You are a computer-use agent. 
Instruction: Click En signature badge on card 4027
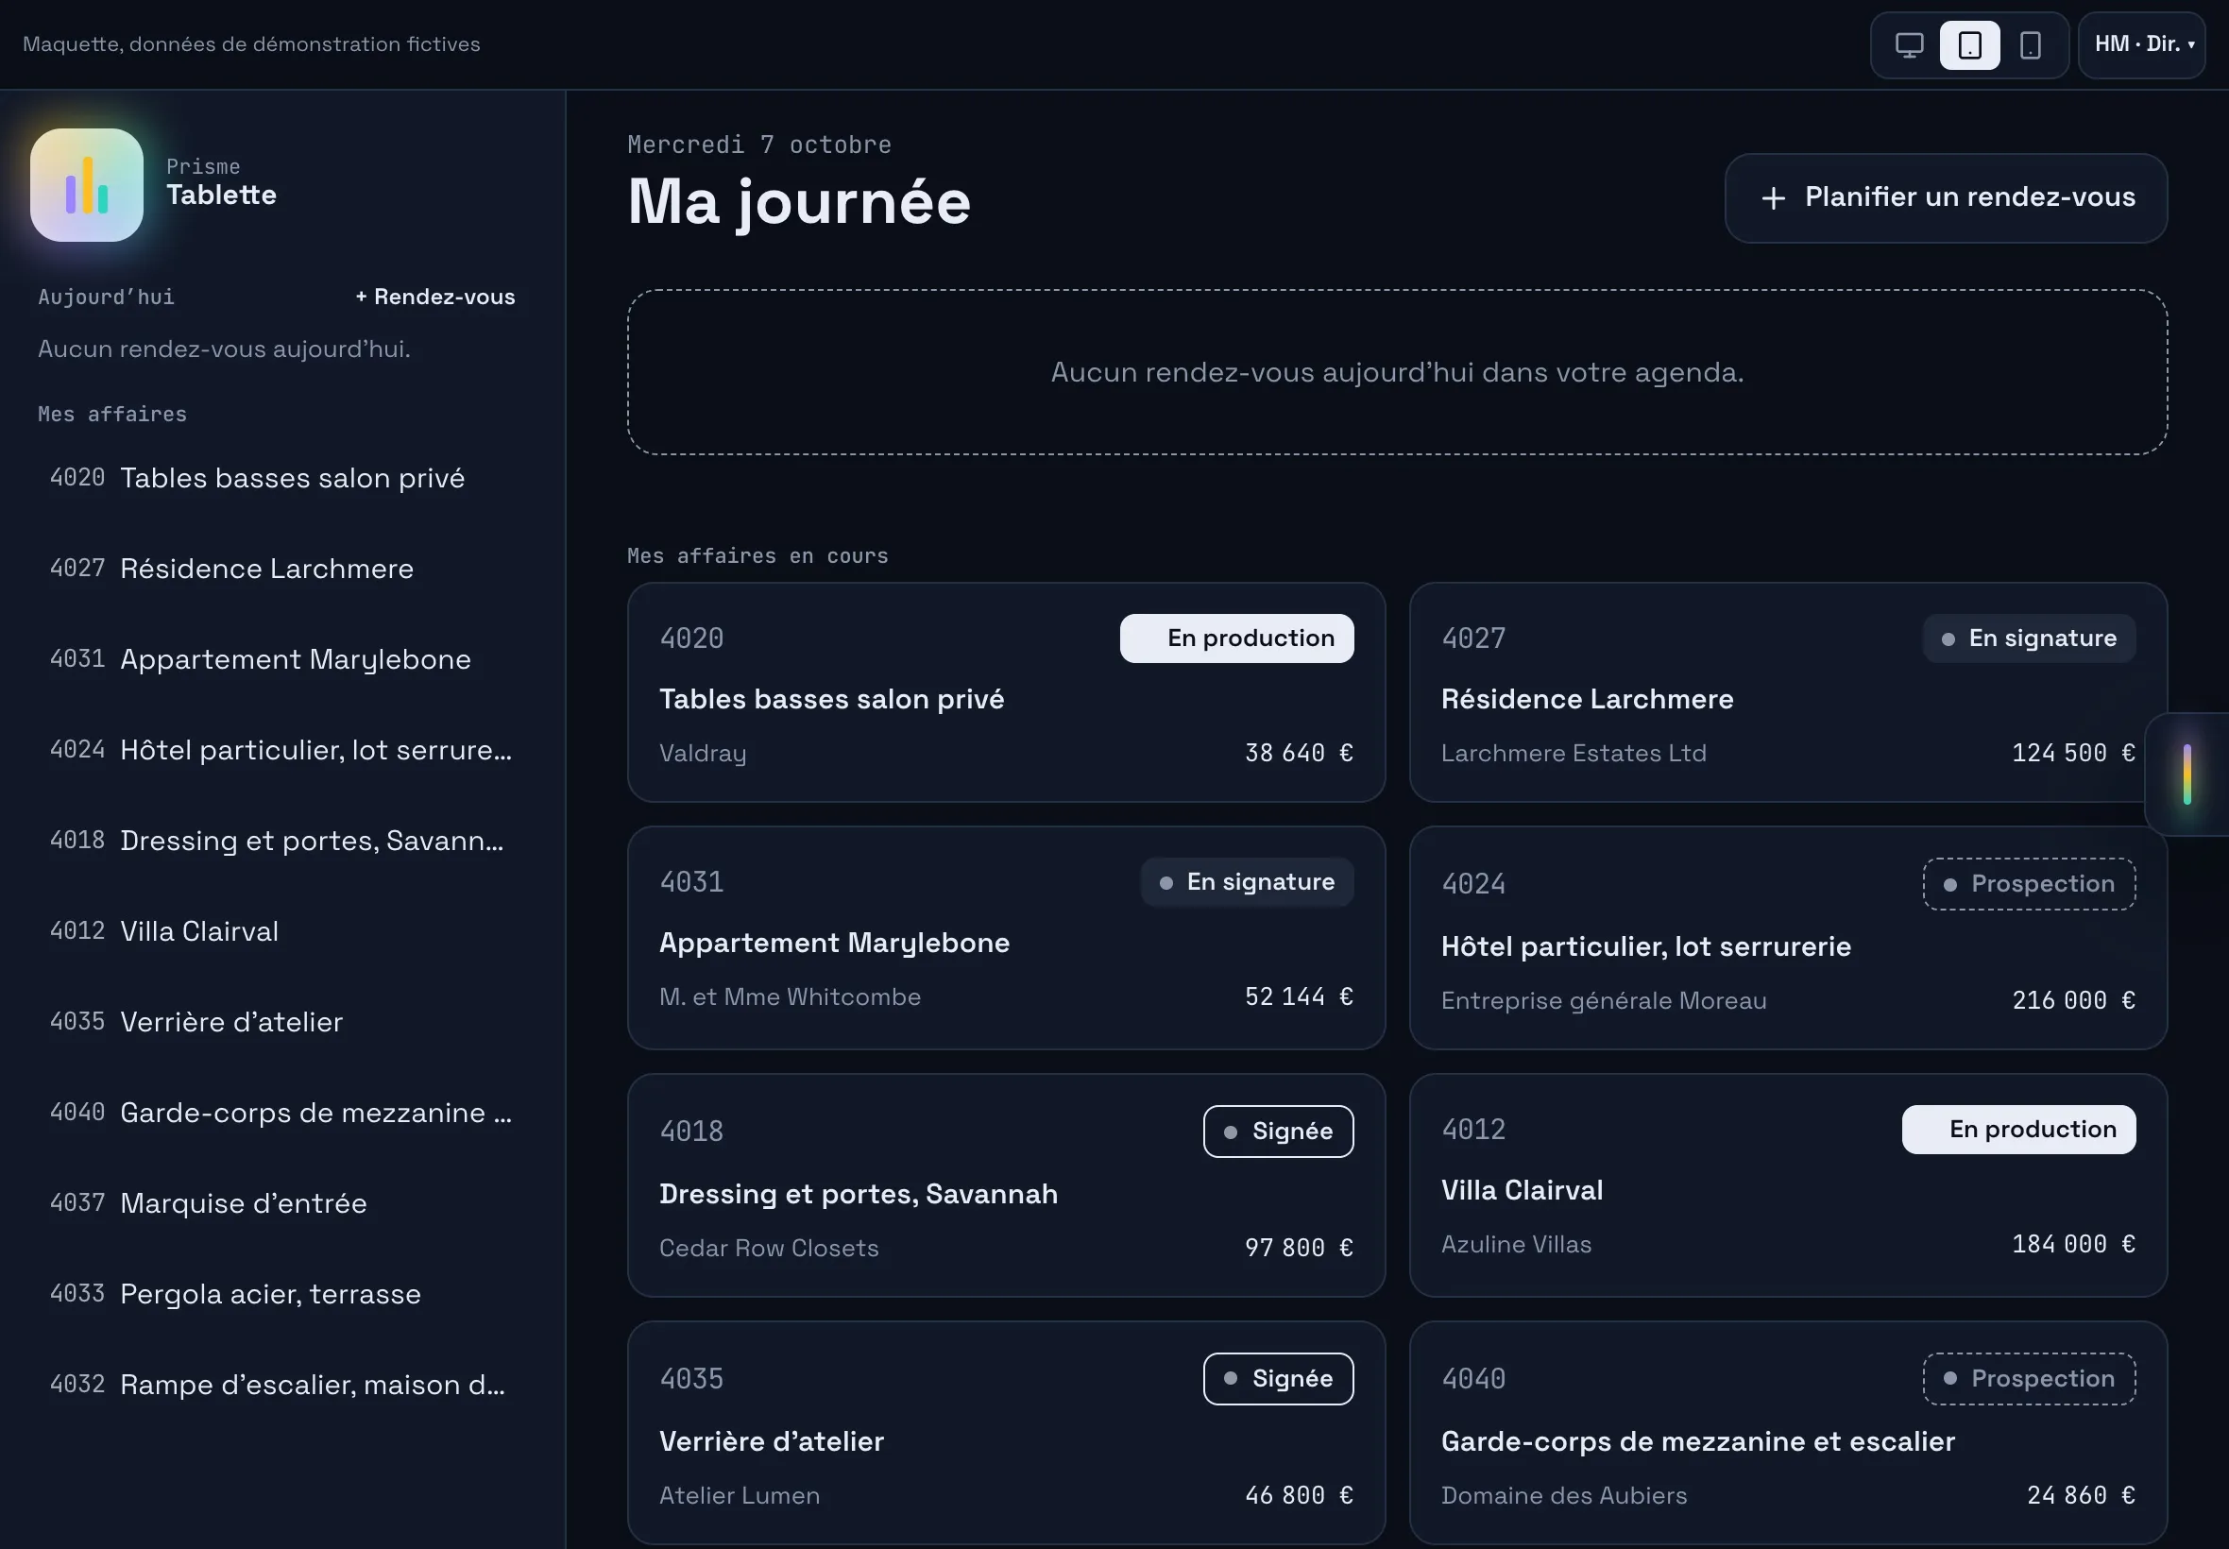point(2029,638)
